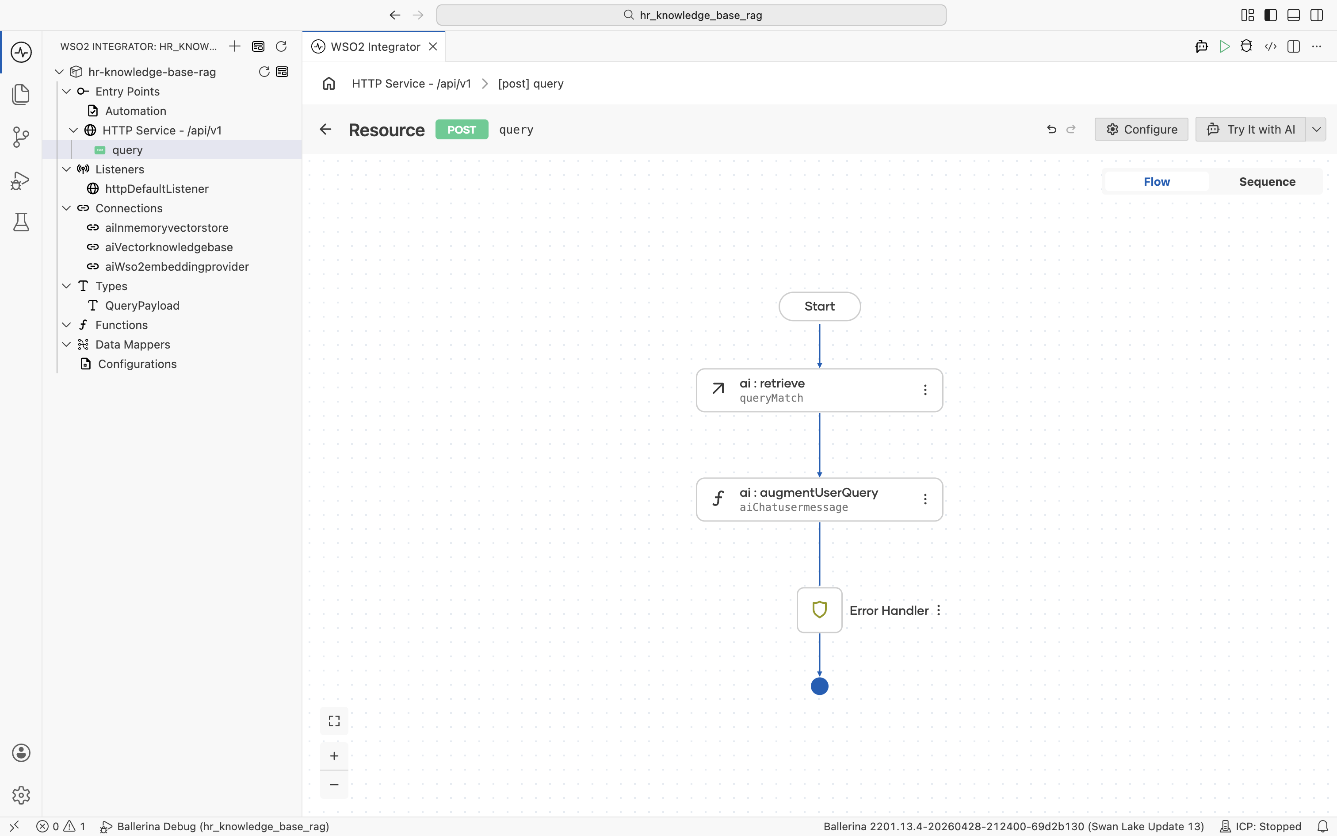Image resolution: width=1337 pixels, height=836 pixels.
Task: Open the customize layout control
Action: [1248, 15]
